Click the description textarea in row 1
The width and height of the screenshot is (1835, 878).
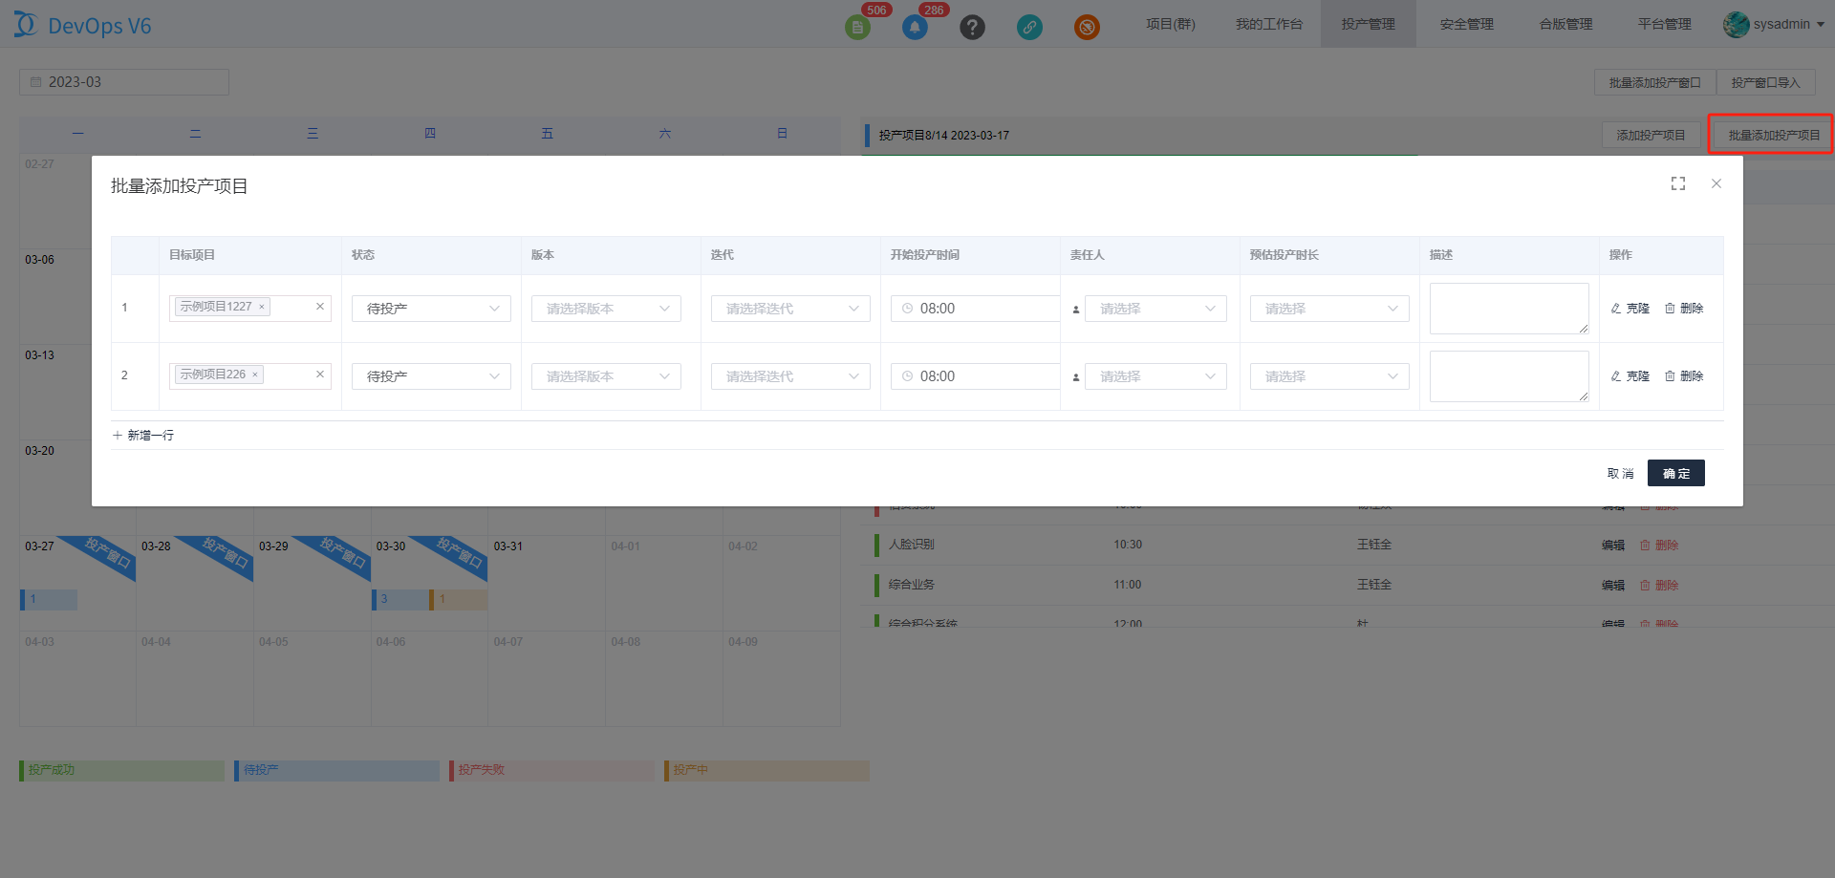[x=1508, y=308]
